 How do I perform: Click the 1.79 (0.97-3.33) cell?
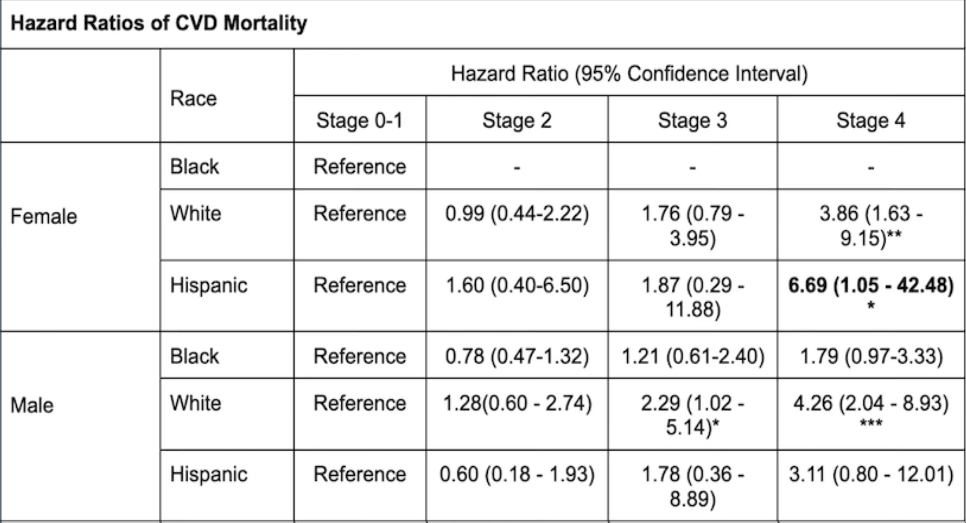click(870, 356)
